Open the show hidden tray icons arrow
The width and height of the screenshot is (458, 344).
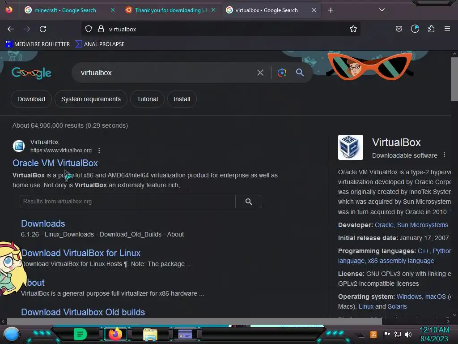pyautogui.click(x=359, y=335)
